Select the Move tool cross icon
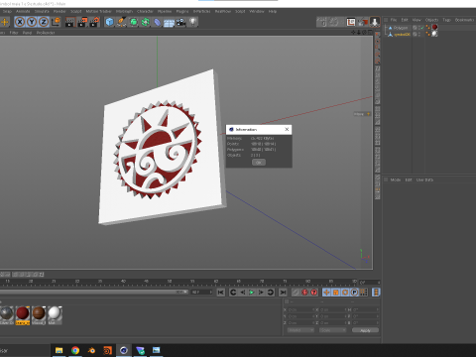 [x=5, y=22]
